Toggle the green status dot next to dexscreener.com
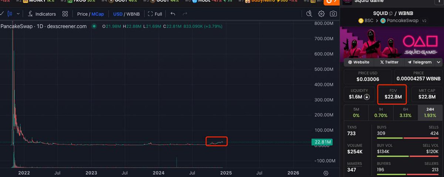444x177 pixels. (x=94, y=26)
